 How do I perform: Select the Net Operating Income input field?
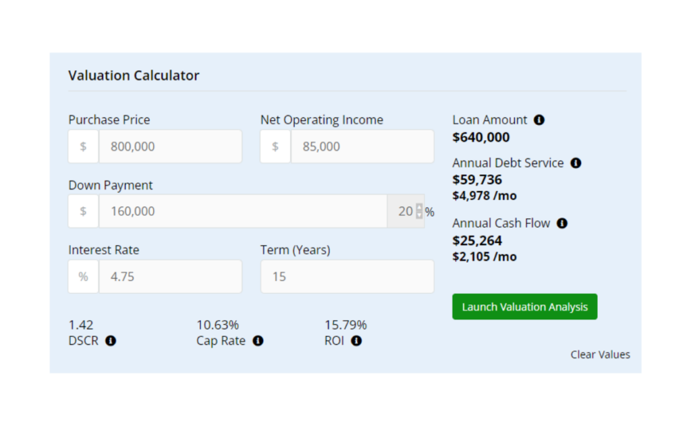pos(362,147)
